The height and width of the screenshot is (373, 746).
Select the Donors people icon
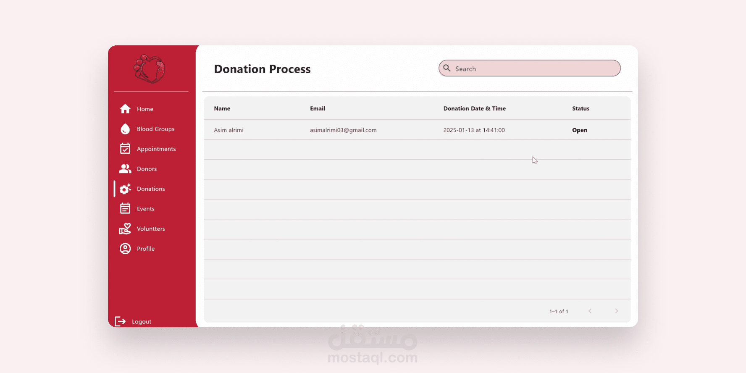(x=125, y=169)
